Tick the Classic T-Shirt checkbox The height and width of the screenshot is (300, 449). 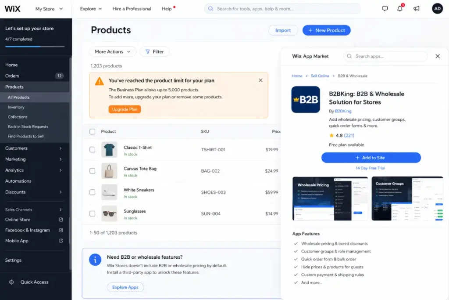(x=92, y=149)
